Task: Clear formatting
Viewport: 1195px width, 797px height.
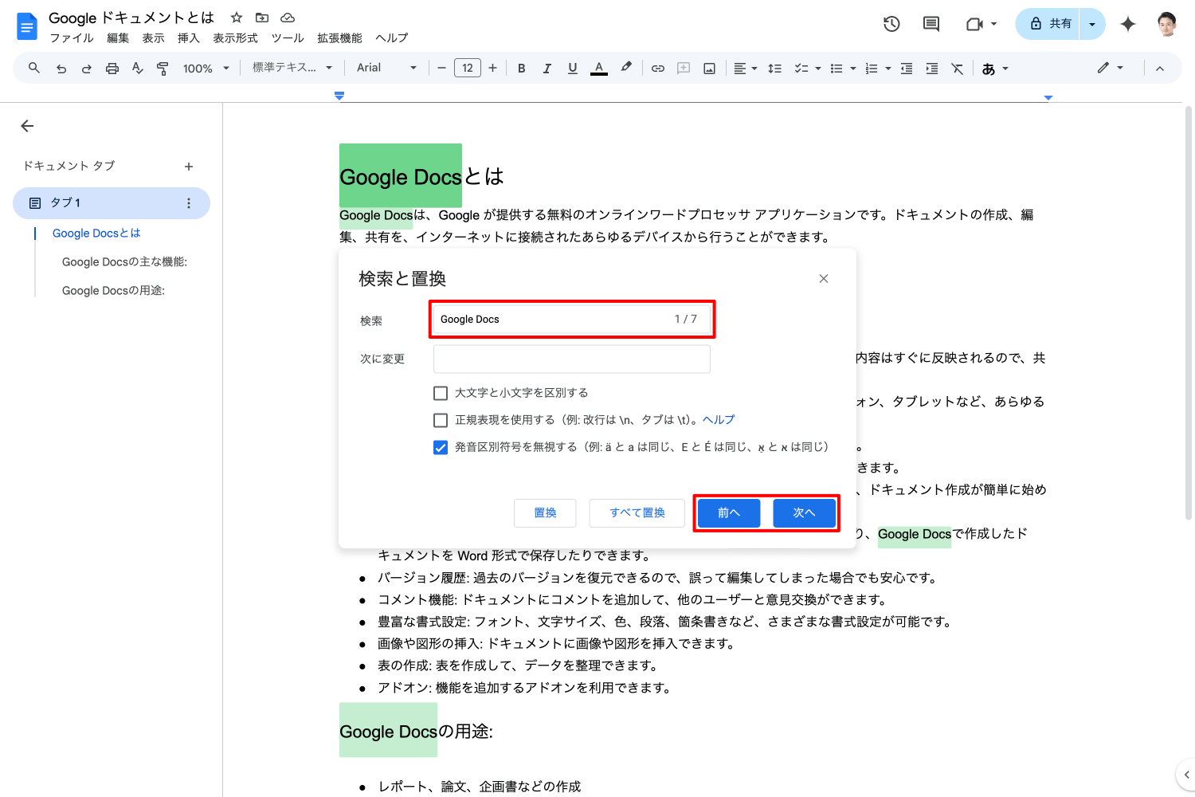Action: [958, 69]
